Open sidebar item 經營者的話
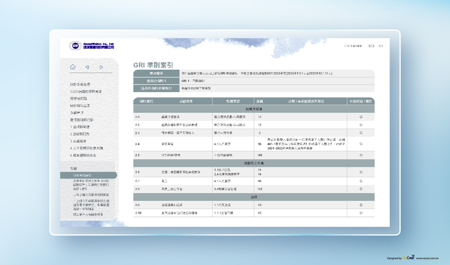This screenshot has height=265, width=450. tap(78, 99)
